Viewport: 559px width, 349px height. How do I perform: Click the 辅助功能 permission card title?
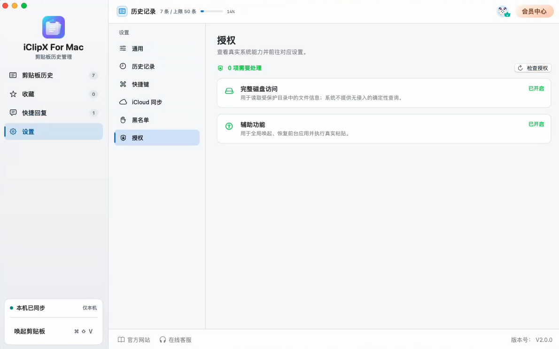[253, 125]
